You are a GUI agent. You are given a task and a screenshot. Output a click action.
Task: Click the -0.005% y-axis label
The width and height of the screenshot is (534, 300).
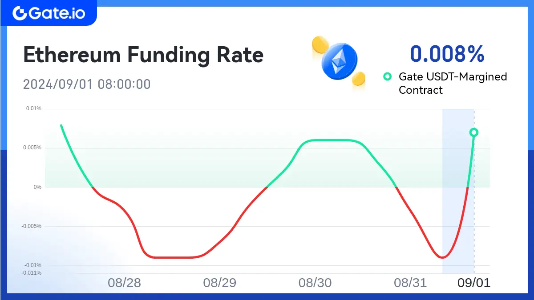(31, 226)
